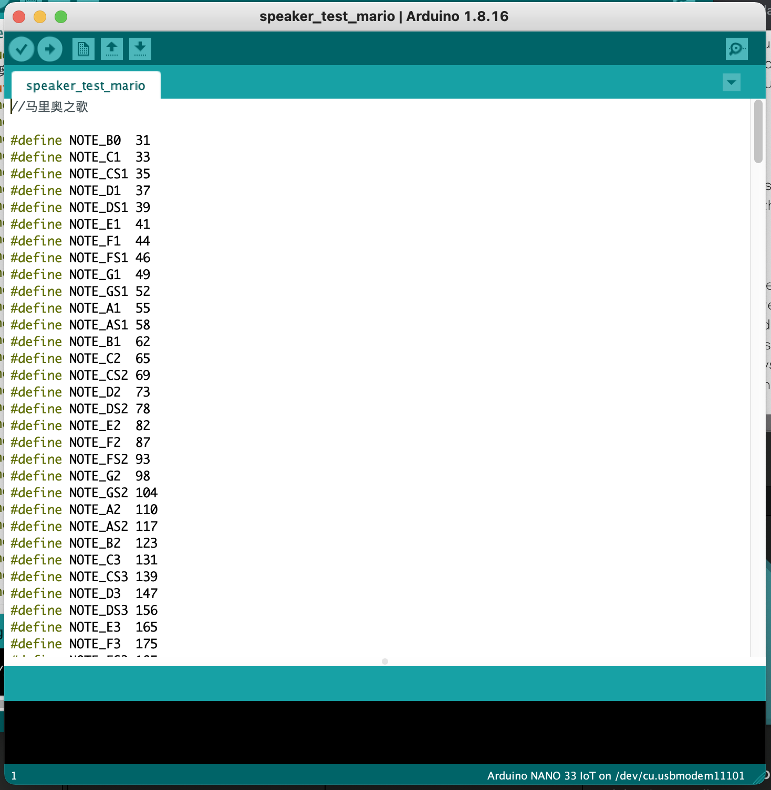Click the NOTE_F3 175 define line
Image resolution: width=771 pixels, height=790 pixels.
point(84,644)
